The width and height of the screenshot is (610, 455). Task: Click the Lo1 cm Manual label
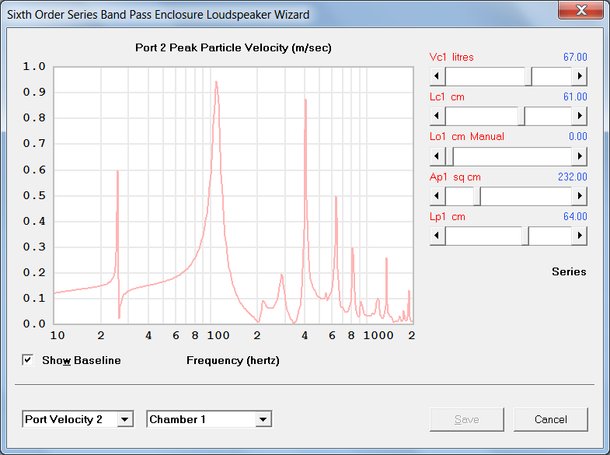pos(467,137)
